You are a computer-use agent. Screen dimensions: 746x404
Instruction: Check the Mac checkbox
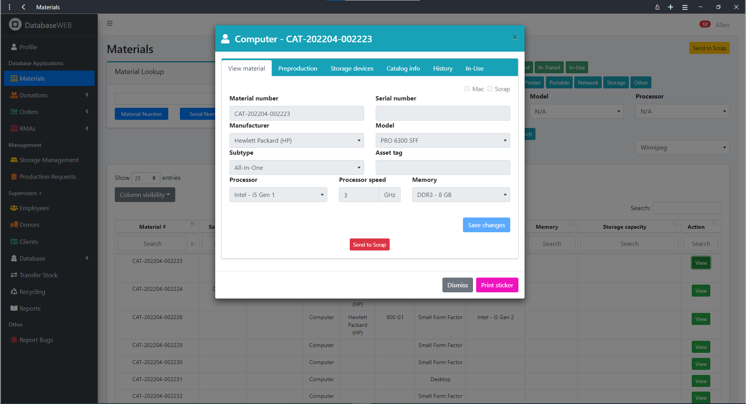tap(467, 89)
